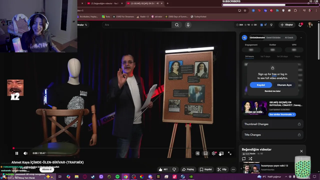Open YouTube notifications bell
The width and height of the screenshot is (320, 180).
click(x=300, y=25)
